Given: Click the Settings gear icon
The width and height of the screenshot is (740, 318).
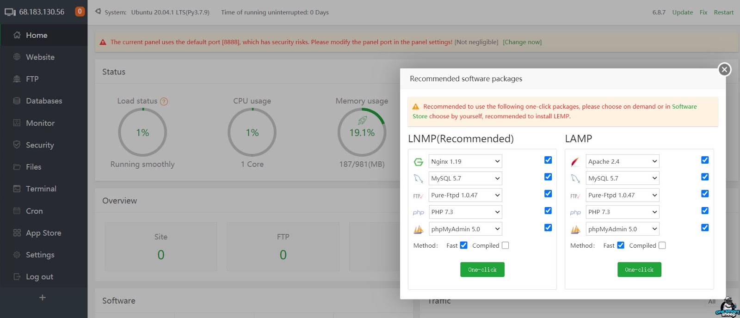Looking at the screenshot, I should (x=17, y=255).
